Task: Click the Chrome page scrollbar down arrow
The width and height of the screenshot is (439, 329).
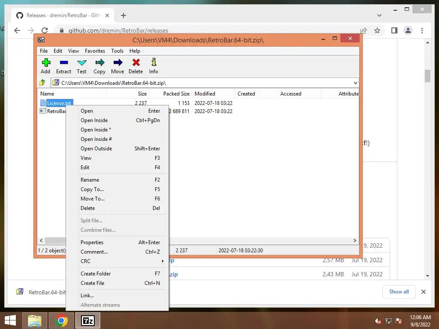Action: point(427,275)
